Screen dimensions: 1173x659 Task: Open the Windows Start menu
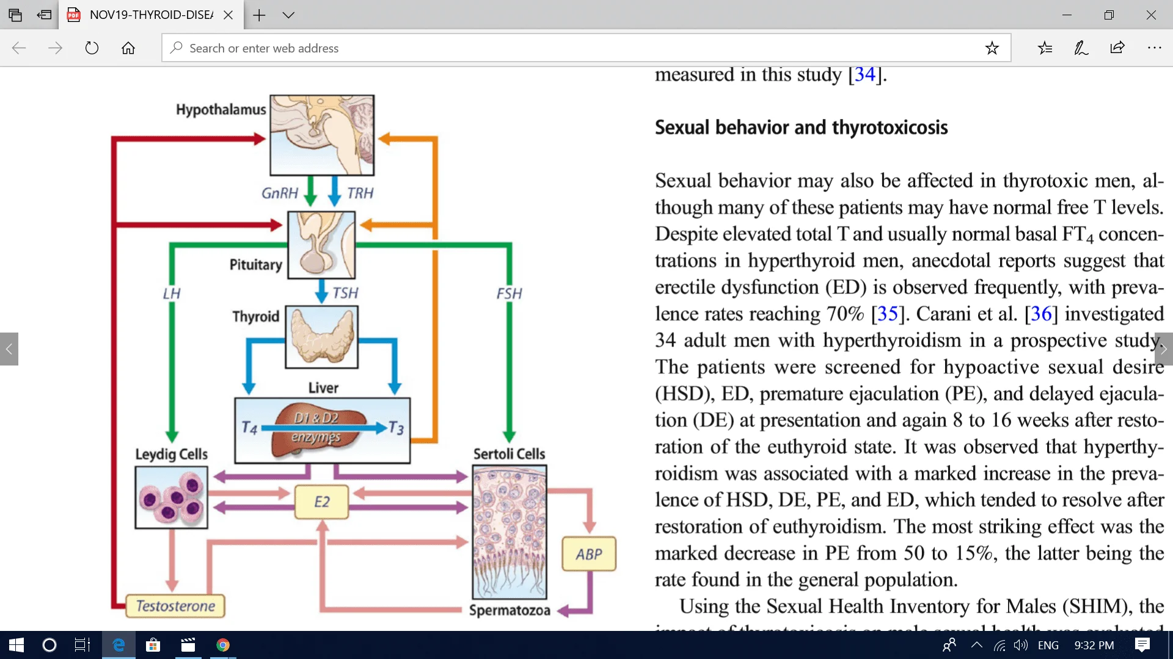click(16, 645)
